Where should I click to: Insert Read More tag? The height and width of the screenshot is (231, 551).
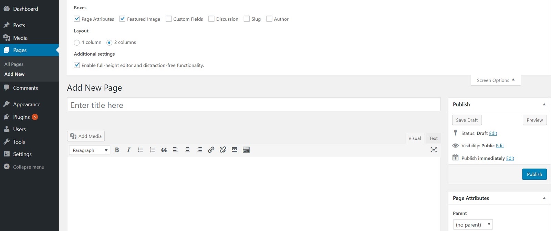pyautogui.click(x=235, y=150)
